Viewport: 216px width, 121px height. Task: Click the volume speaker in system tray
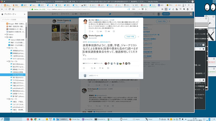pyautogui.click(x=183, y=119)
